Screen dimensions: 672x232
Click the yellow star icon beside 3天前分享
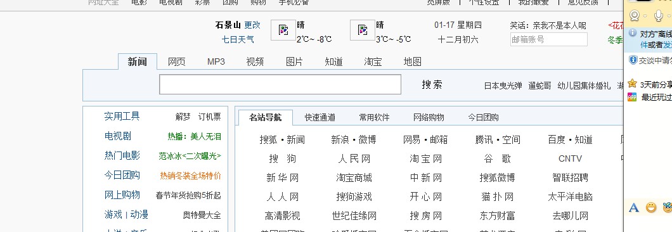[632, 84]
